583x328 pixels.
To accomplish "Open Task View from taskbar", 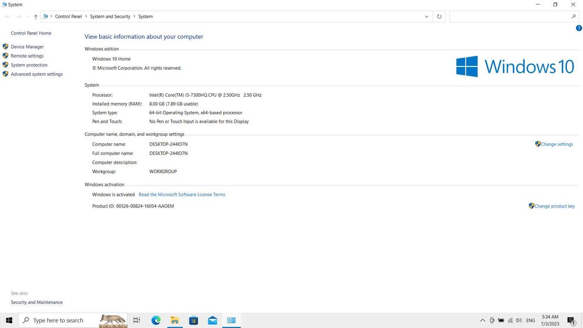I will click(136, 320).
